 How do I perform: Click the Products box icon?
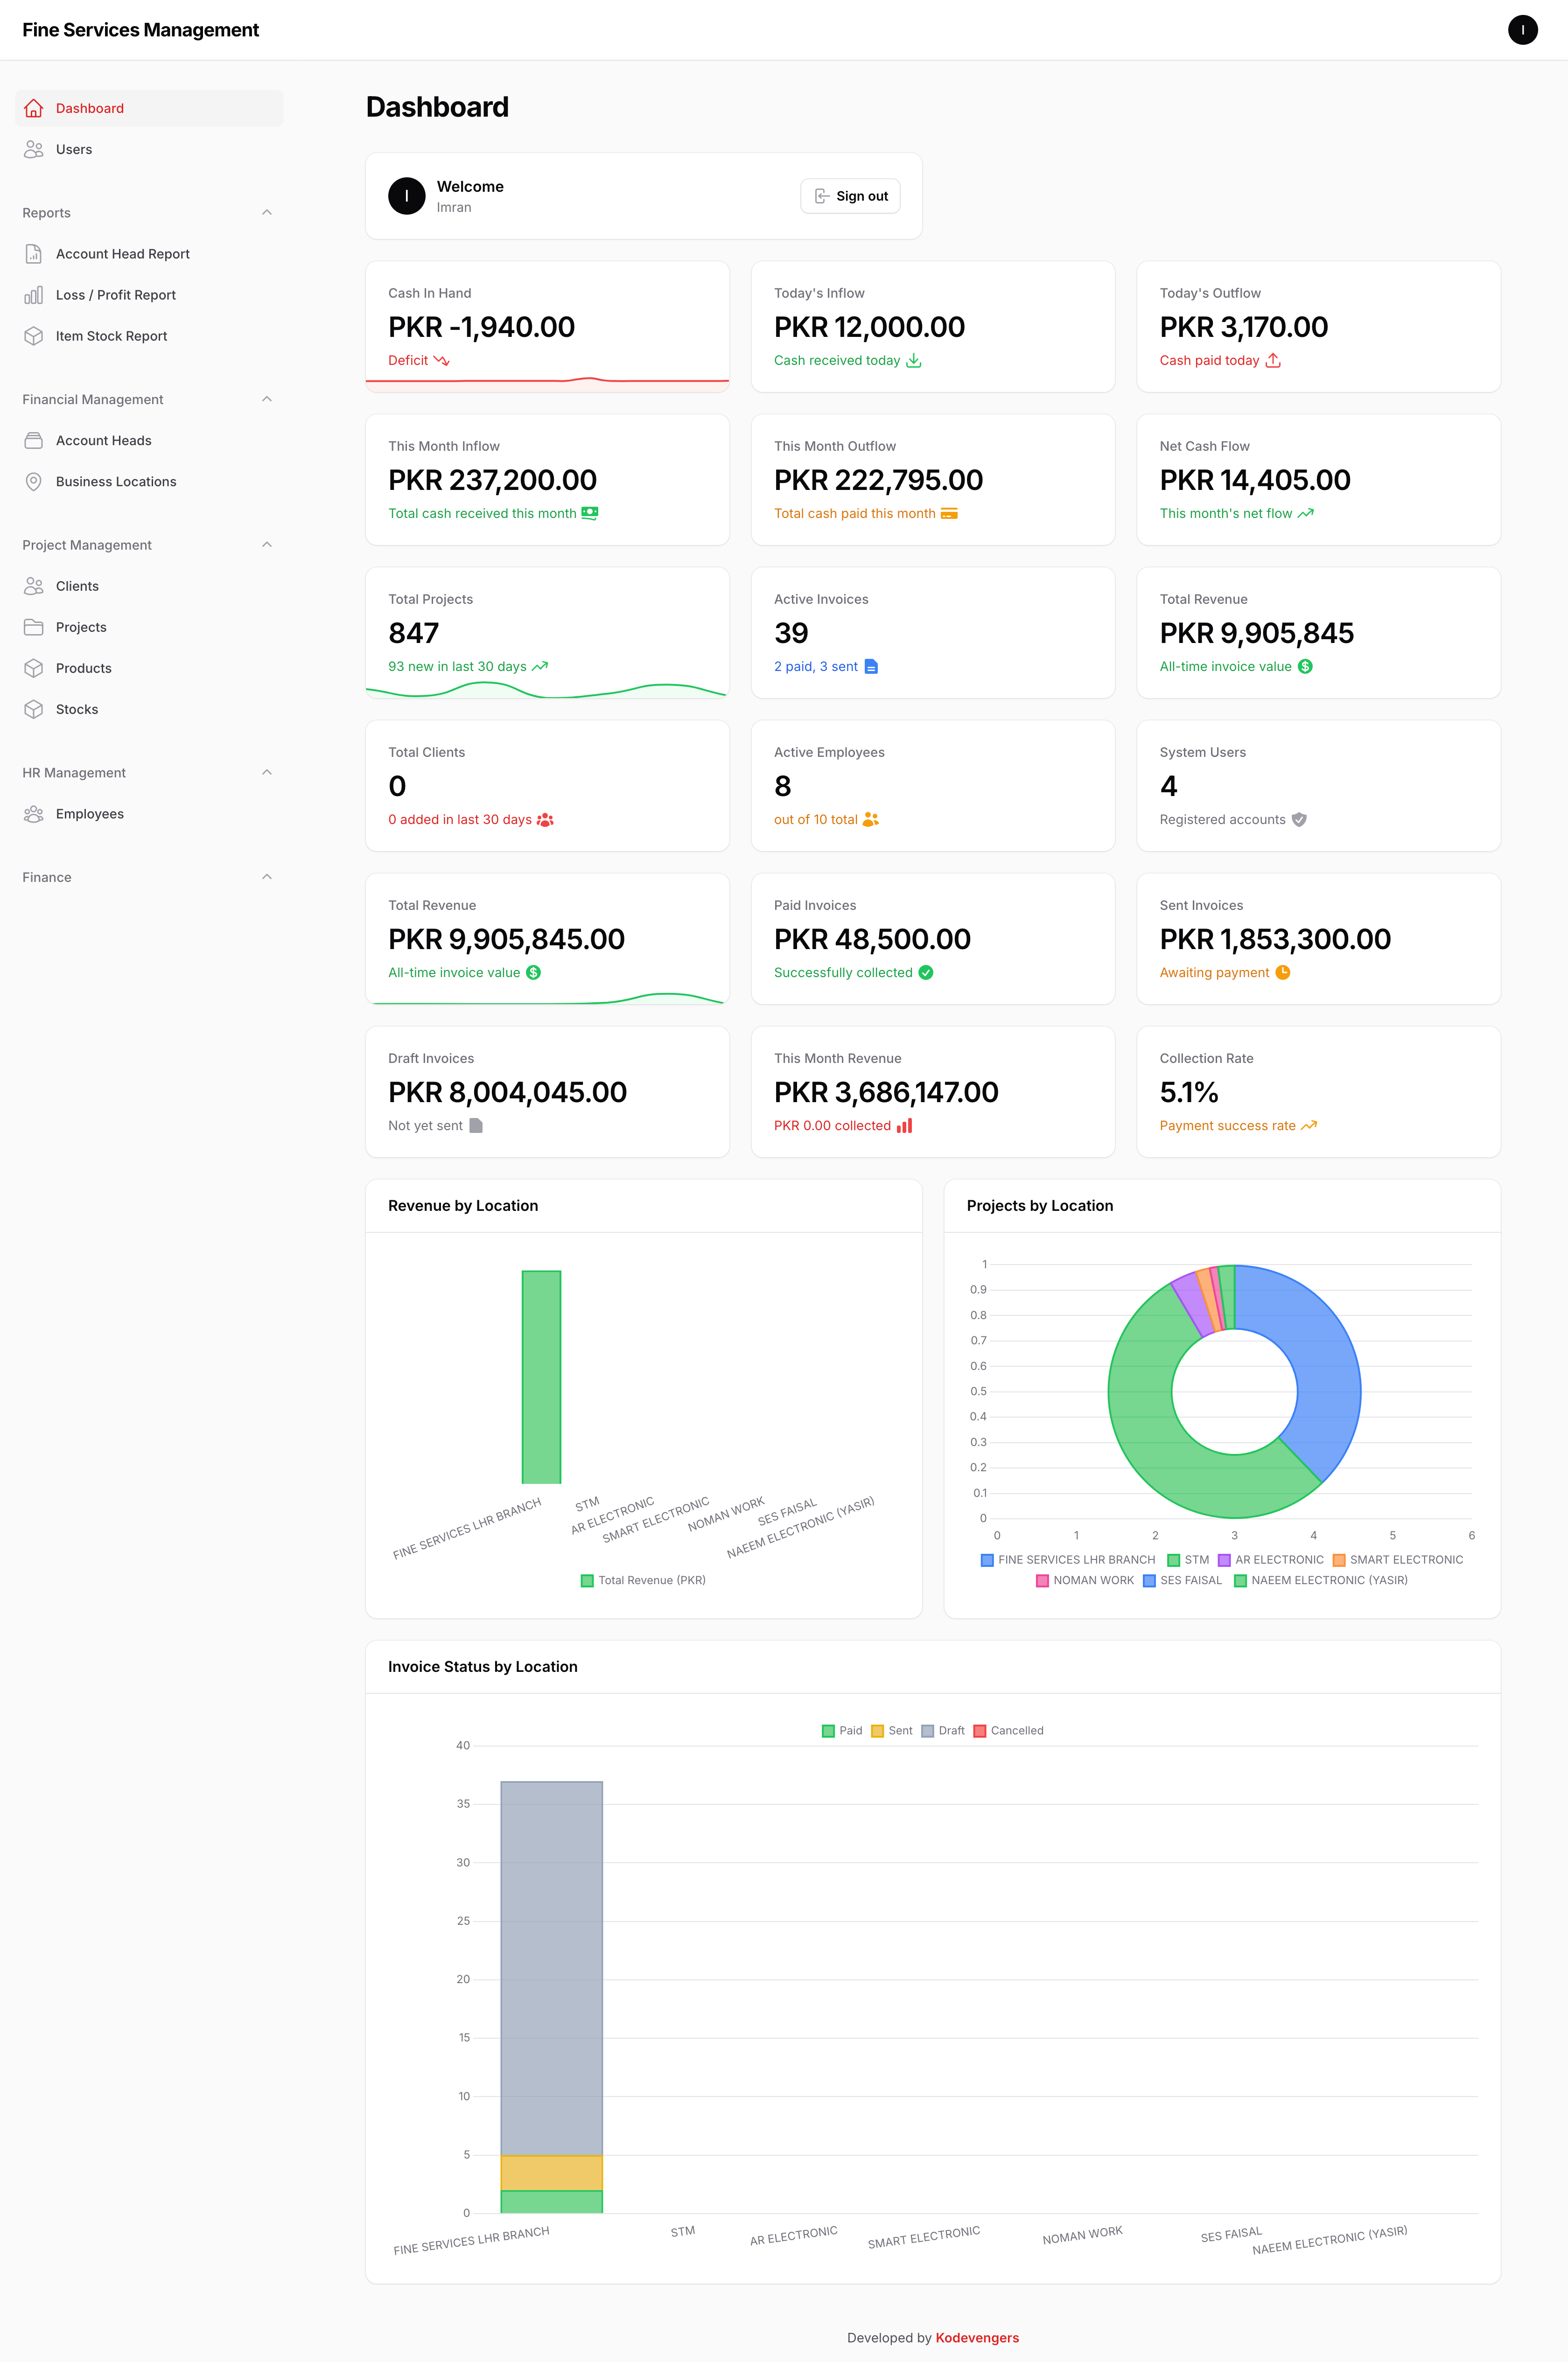(x=33, y=668)
